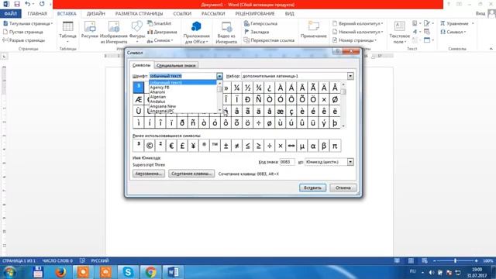Select the plus-minus ± recent symbol
Viewport: 496px width, 279px height.
[226, 146]
